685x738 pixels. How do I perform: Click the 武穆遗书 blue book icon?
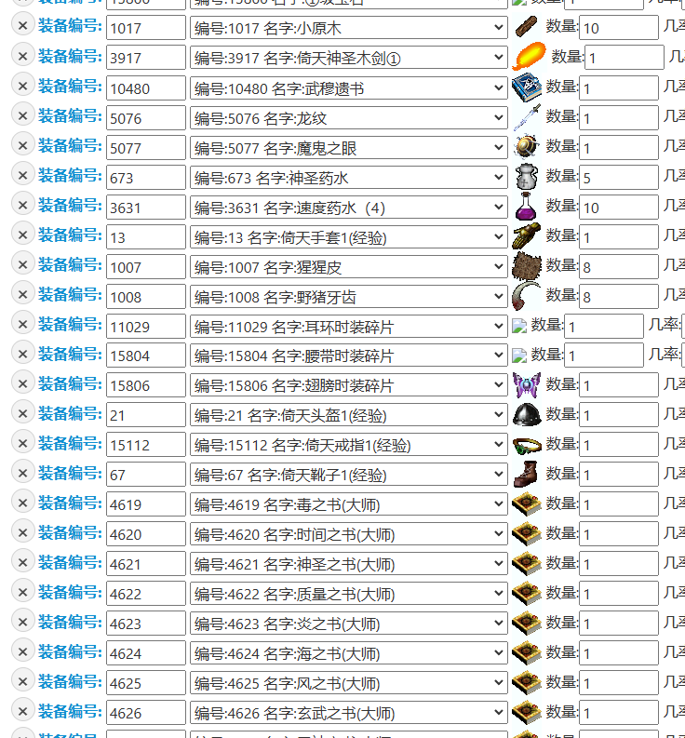tap(527, 87)
